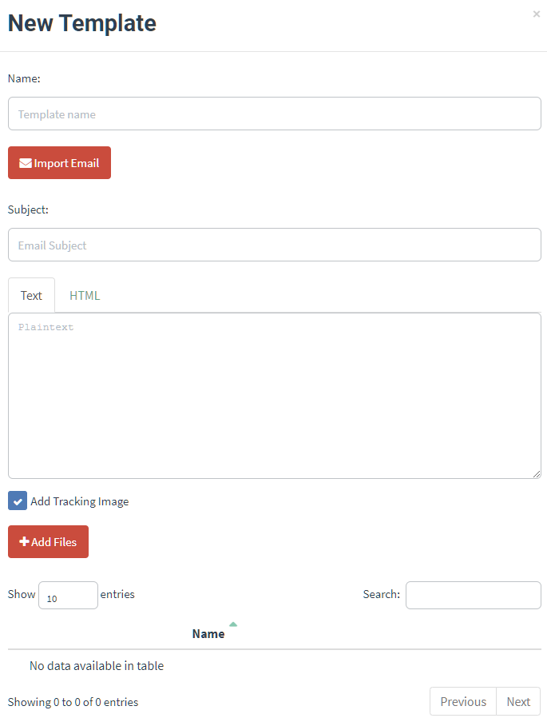Click the Next pagination button
Screen dimensions: 547x722
(517, 701)
